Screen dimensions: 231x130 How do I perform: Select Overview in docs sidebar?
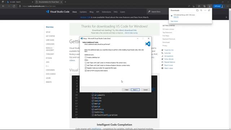click(x=50, y=27)
